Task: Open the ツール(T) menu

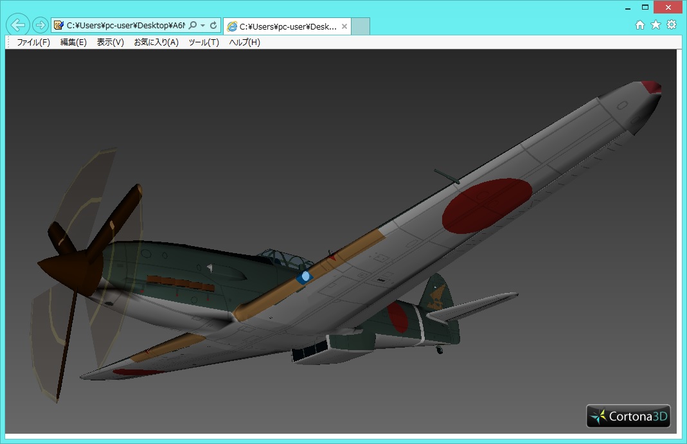Action: coord(204,42)
